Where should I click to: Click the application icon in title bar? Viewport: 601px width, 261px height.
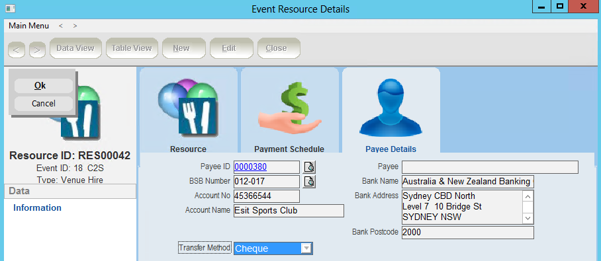11,9
